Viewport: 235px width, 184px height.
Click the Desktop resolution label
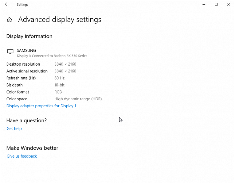23,64
